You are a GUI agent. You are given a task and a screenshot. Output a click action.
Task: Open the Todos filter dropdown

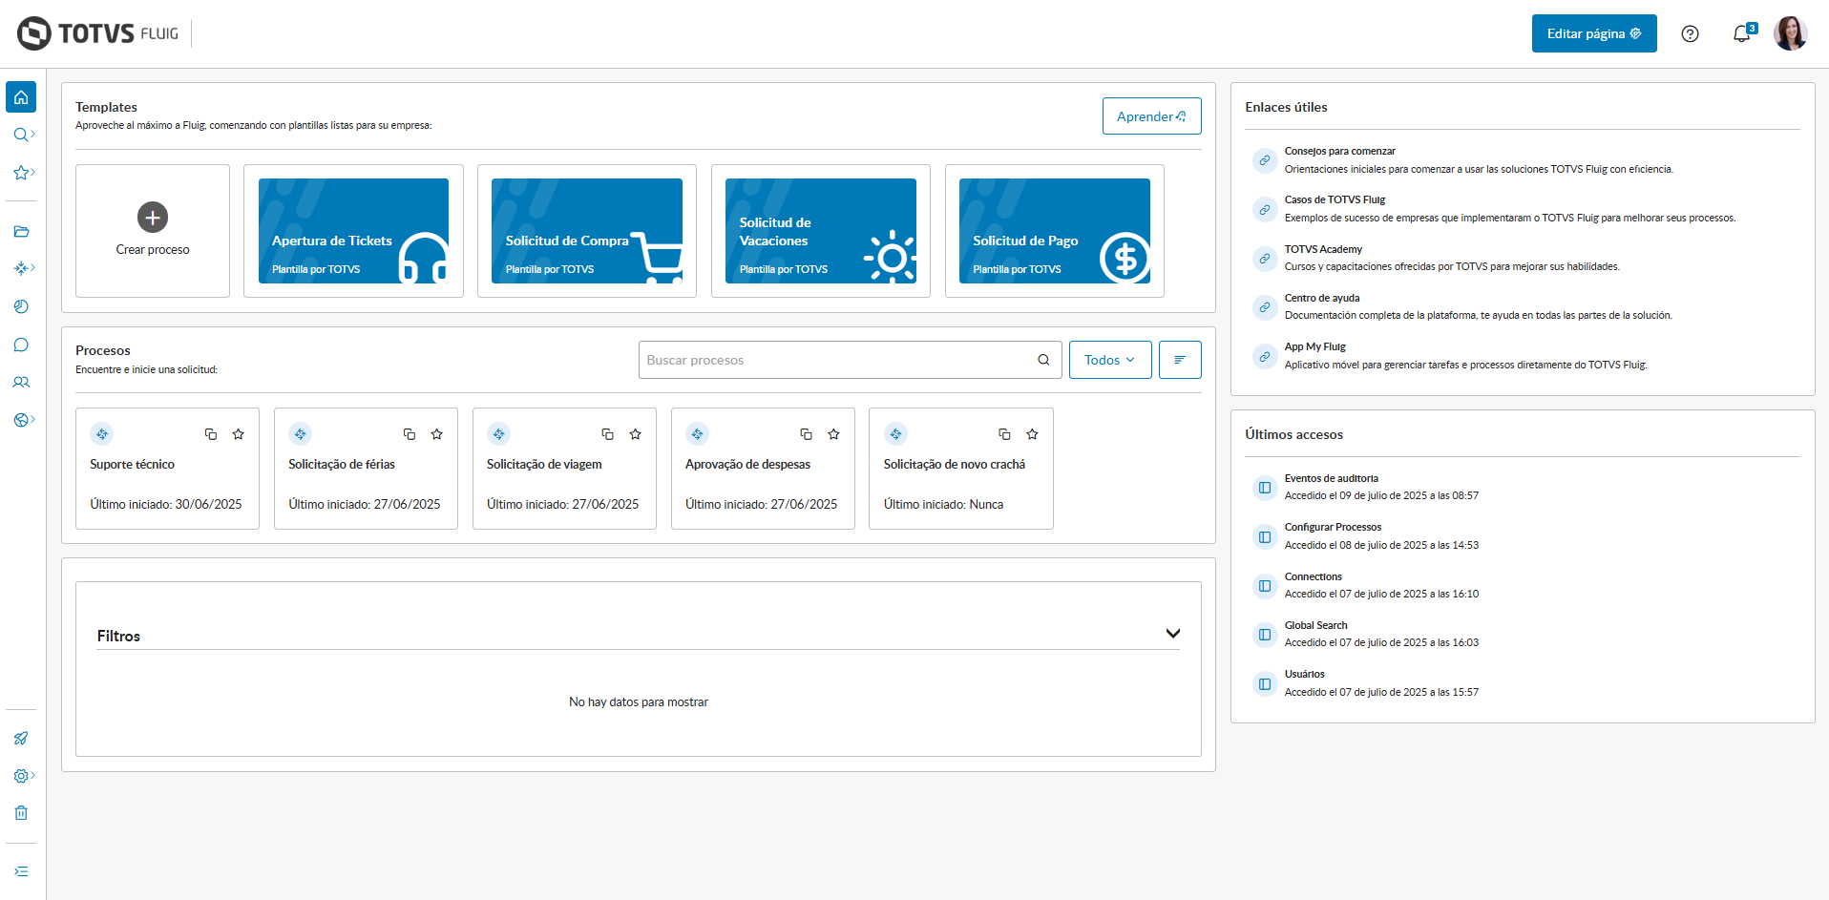tap(1110, 360)
